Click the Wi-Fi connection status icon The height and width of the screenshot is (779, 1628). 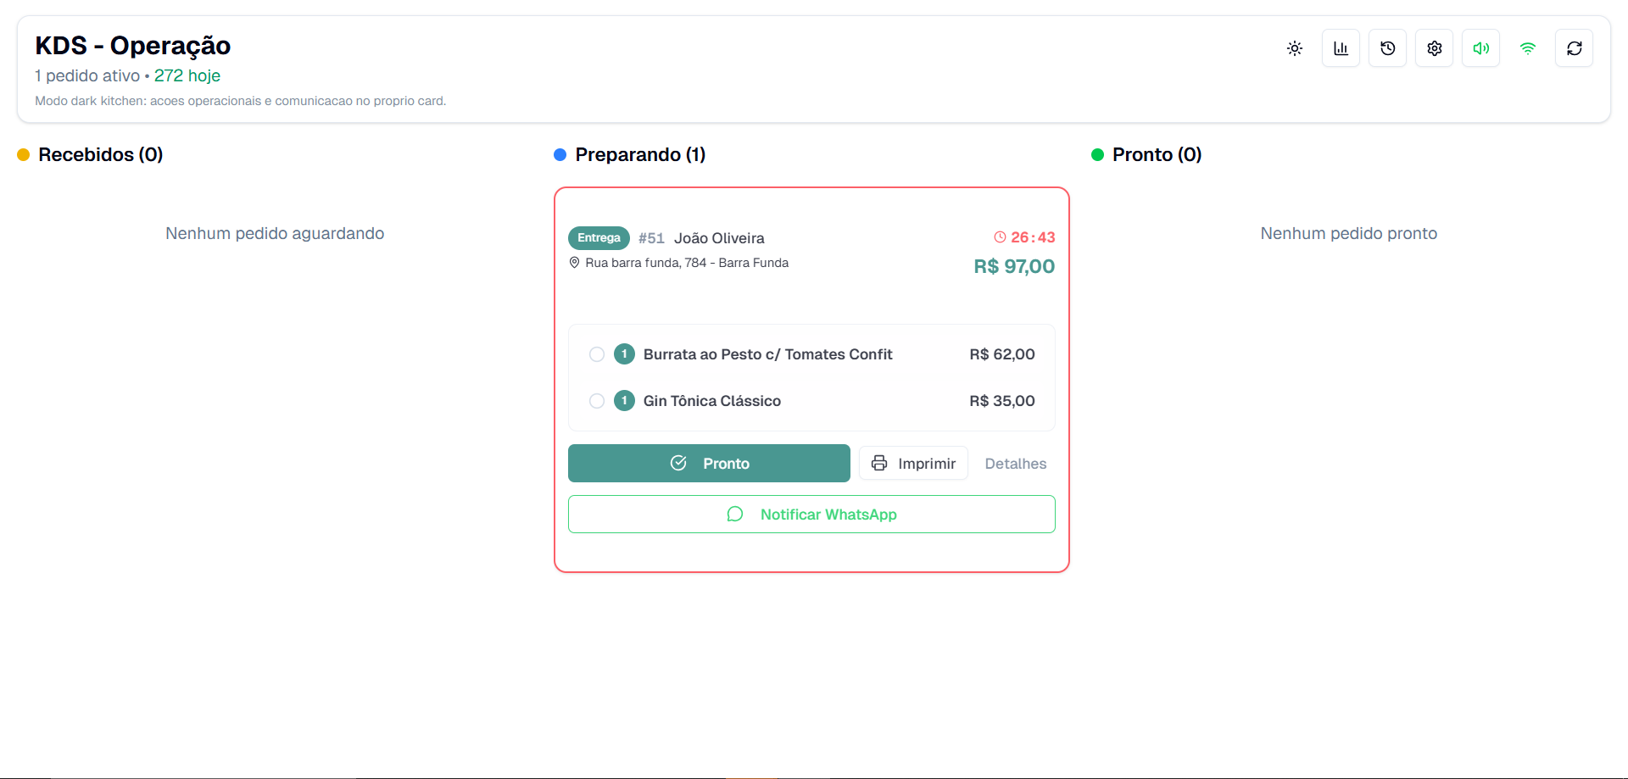pos(1527,48)
